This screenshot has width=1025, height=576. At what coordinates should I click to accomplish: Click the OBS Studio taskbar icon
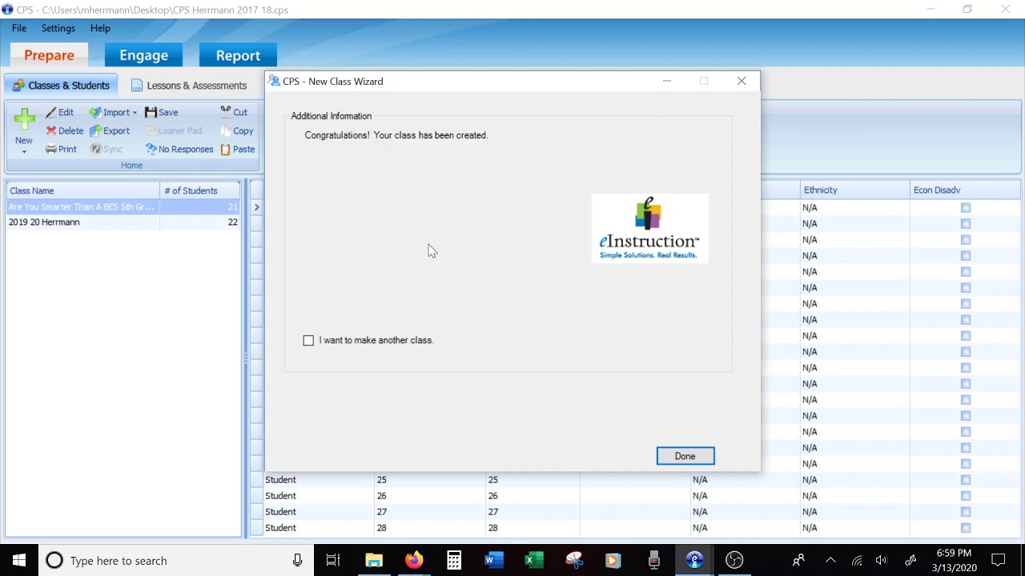coord(734,561)
